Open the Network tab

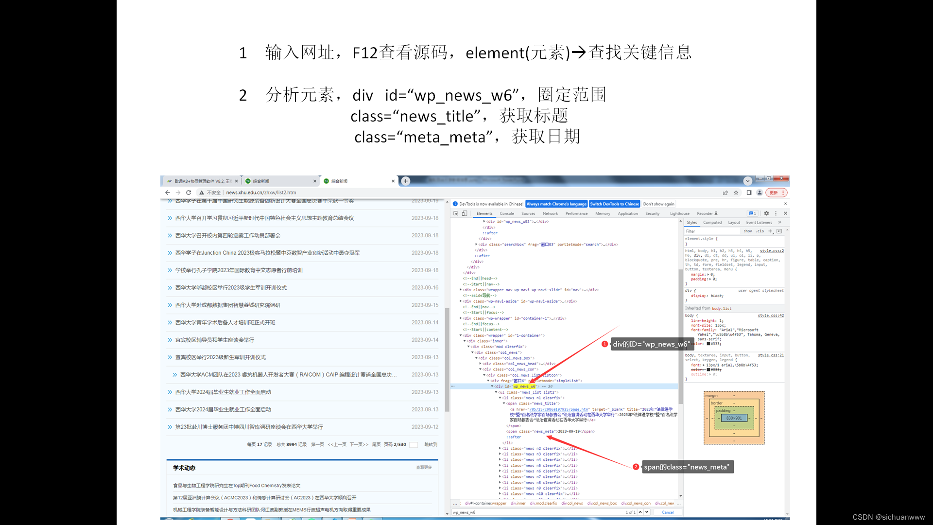pos(550,213)
